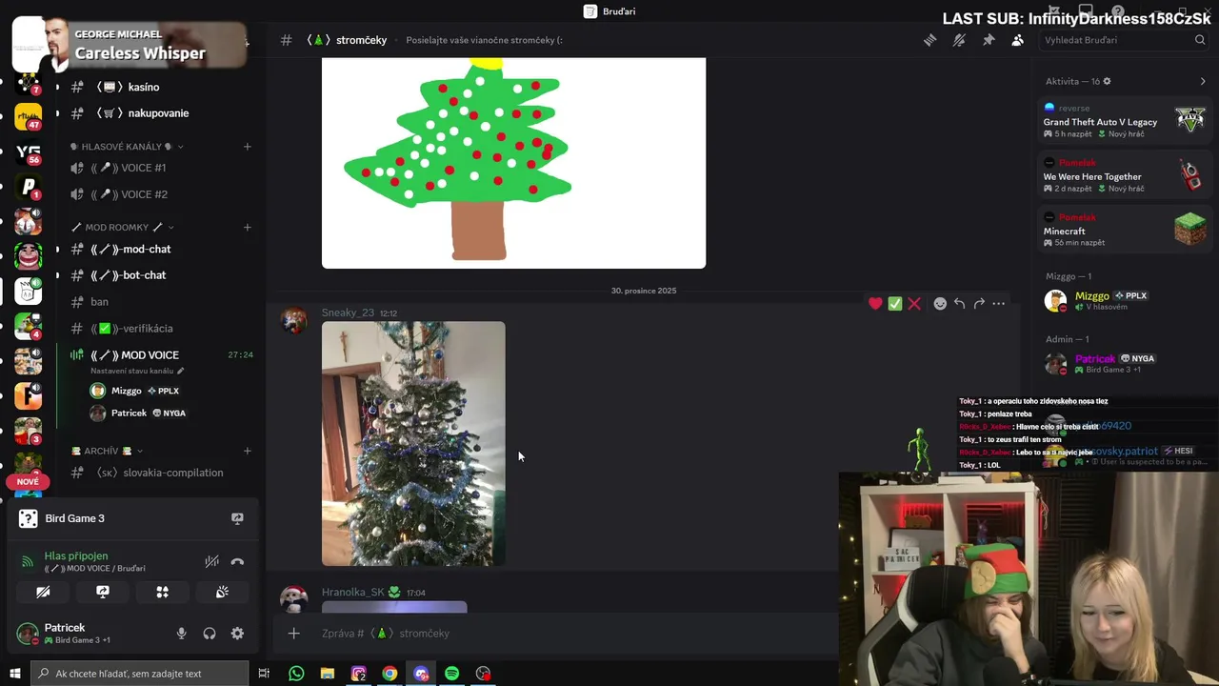
Task: Toggle channel notification mute bell
Action: pos(959,40)
